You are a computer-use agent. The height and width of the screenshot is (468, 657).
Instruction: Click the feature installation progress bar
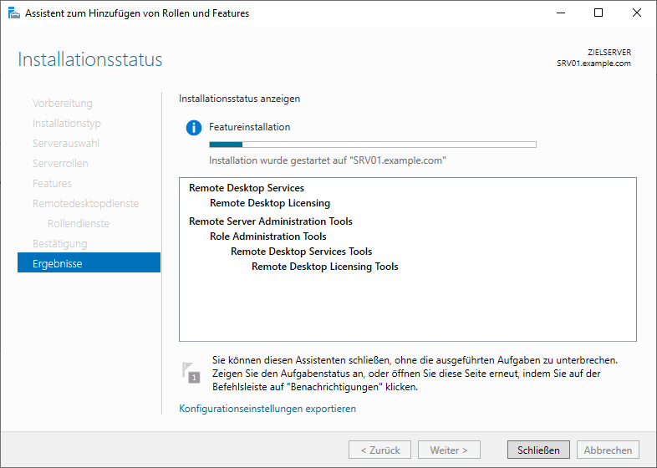pyautogui.click(x=373, y=145)
